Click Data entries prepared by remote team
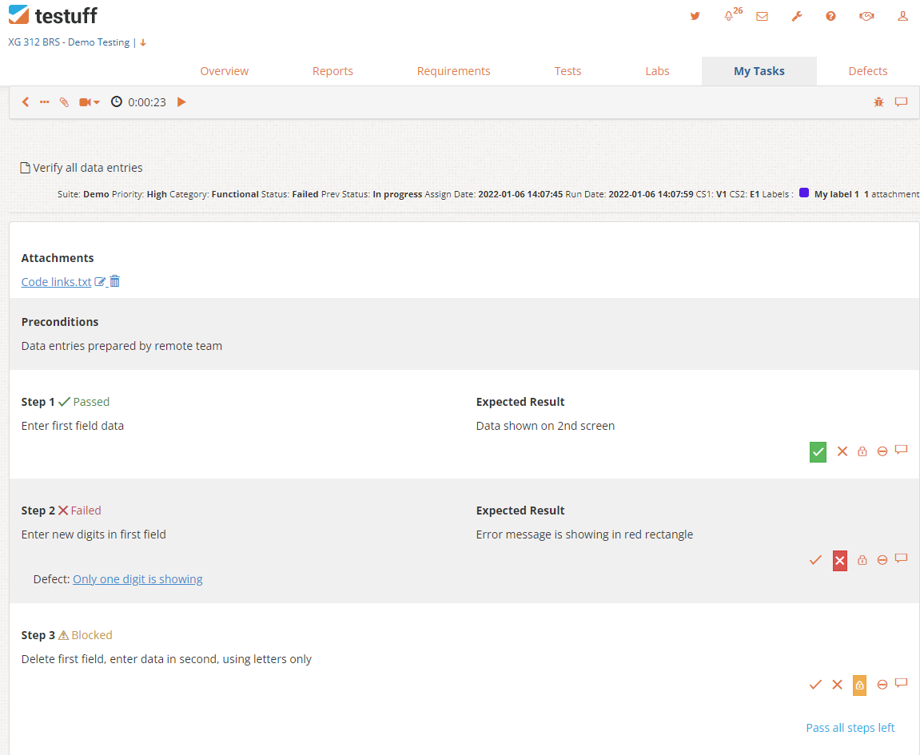The width and height of the screenshot is (920, 755). (x=121, y=346)
